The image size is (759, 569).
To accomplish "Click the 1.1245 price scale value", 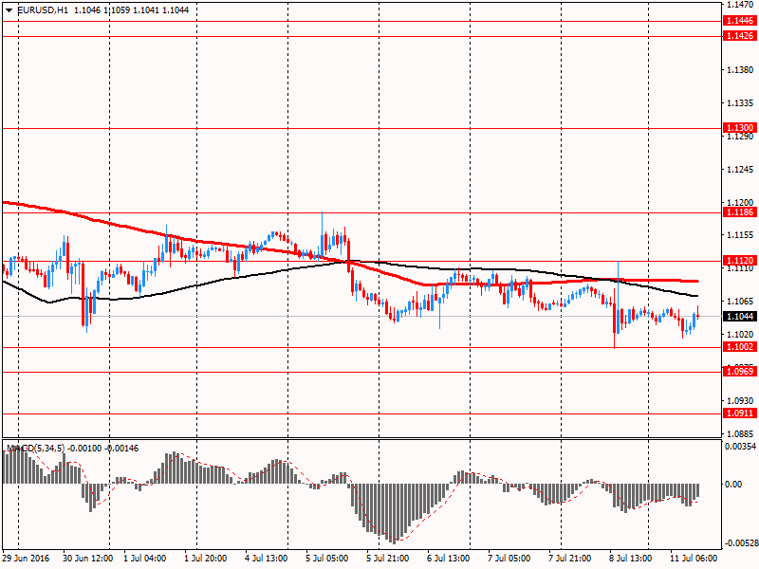I will coord(741,170).
